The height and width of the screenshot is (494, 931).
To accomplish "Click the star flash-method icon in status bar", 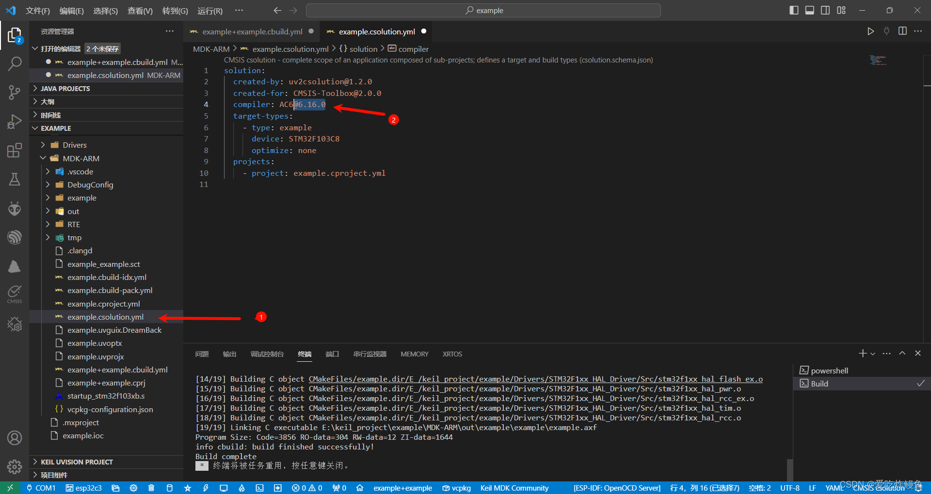I will 188,488.
